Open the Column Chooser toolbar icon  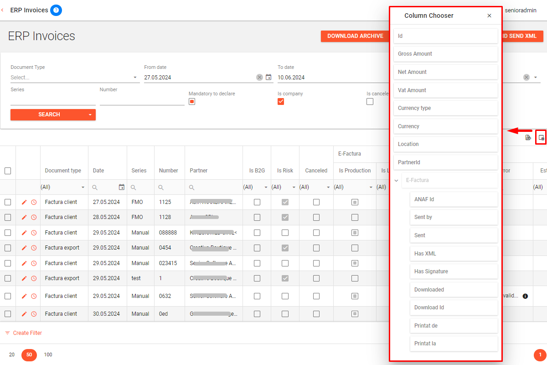point(541,137)
